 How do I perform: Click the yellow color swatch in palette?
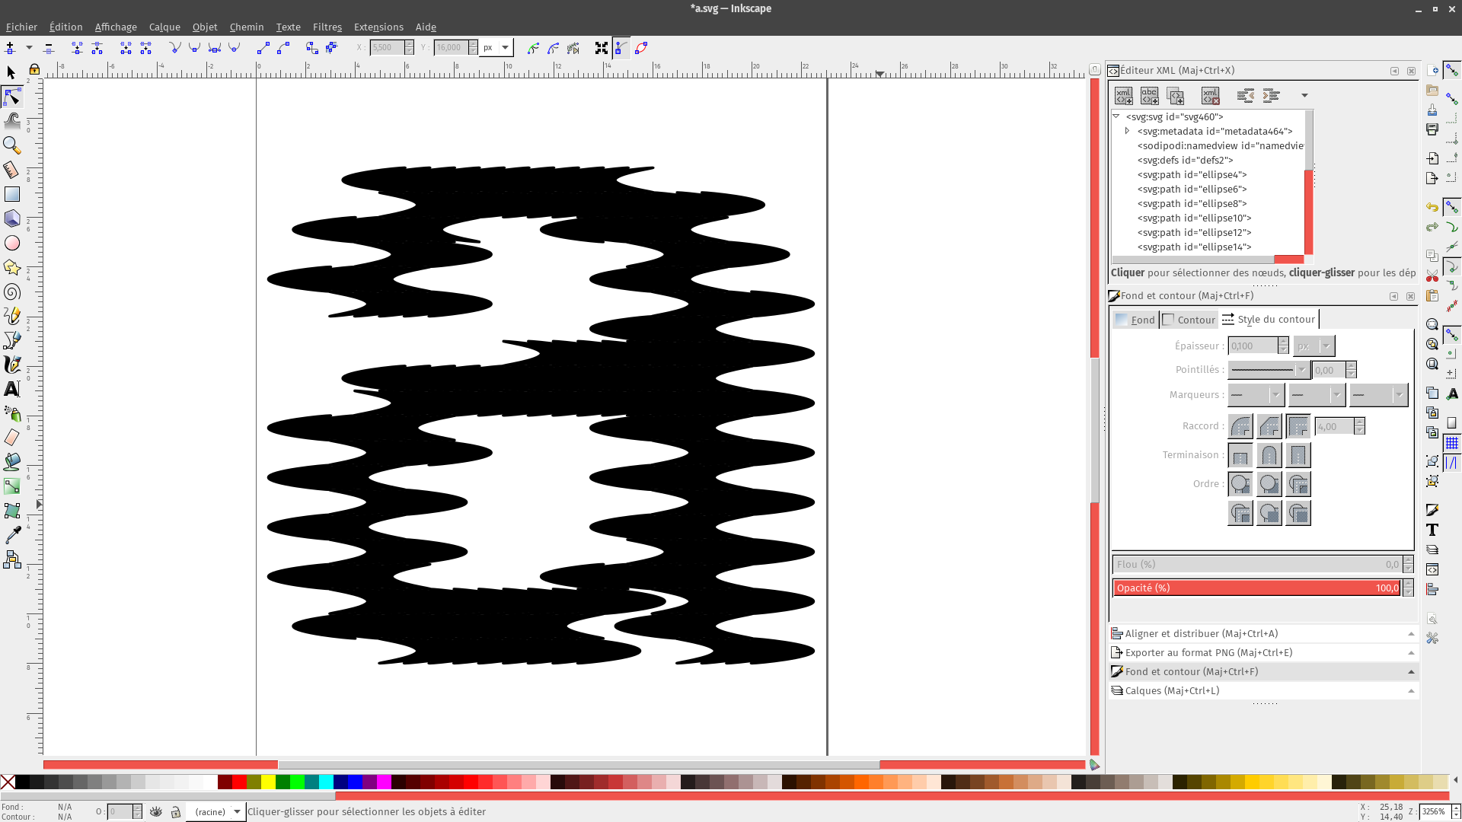(x=268, y=782)
